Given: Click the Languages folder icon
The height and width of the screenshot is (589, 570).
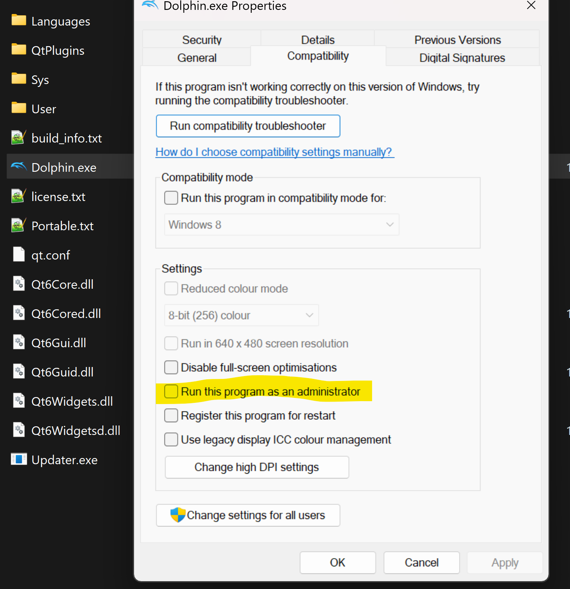Looking at the screenshot, I should pyautogui.click(x=19, y=20).
